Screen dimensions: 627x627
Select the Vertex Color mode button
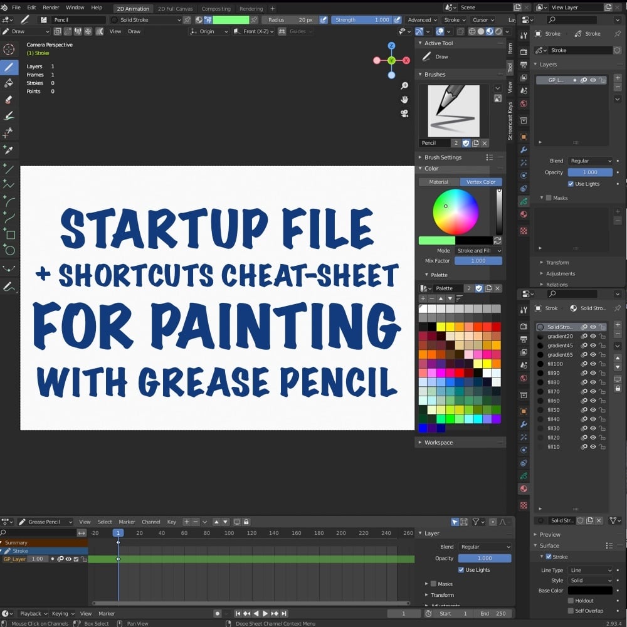481,182
